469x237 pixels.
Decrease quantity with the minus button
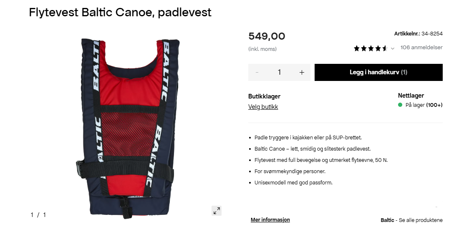(x=257, y=73)
